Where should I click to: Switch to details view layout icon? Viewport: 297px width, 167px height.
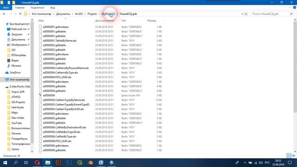pos(289,156)
